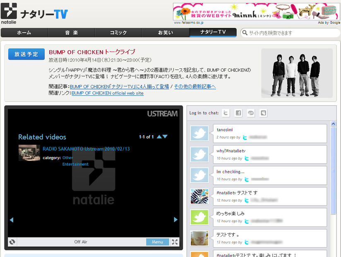Click the Twitter avatar beside 'Im checking...'

click(x=199, y=175)
